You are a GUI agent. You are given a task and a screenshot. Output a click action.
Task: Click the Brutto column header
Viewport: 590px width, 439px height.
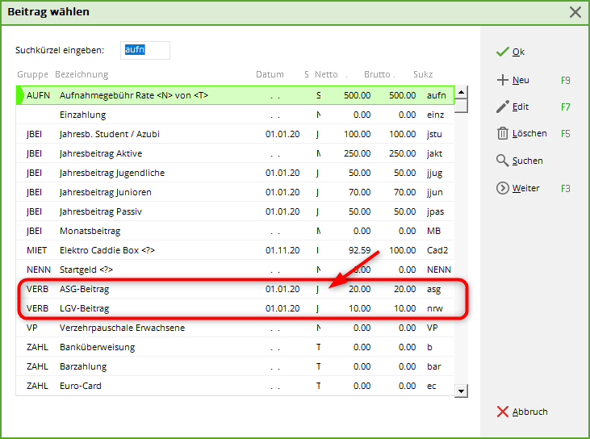point(375,74)
